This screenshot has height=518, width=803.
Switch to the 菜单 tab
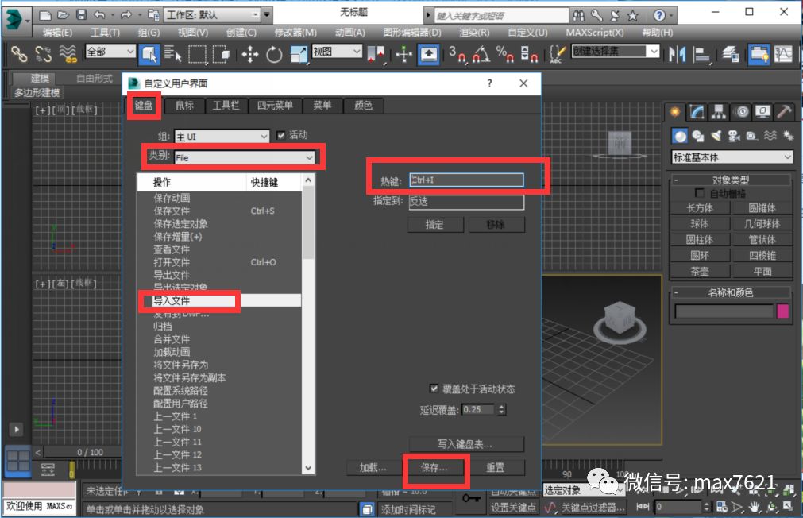point(322,105)
